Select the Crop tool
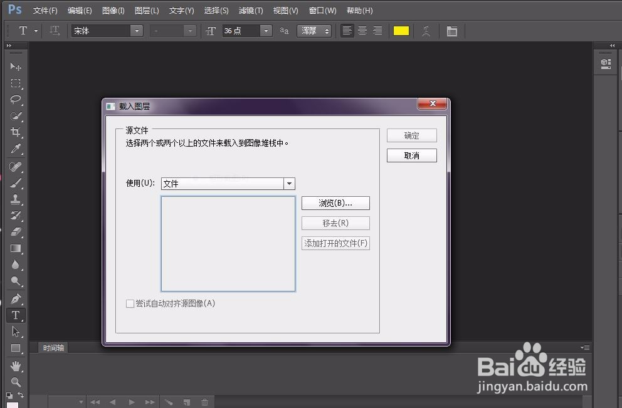Screen dimensions: 622x408 tap(16, 132)
